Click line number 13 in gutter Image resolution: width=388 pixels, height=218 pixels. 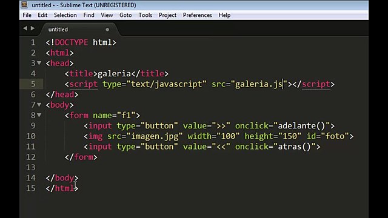click(x=31, y=167)
